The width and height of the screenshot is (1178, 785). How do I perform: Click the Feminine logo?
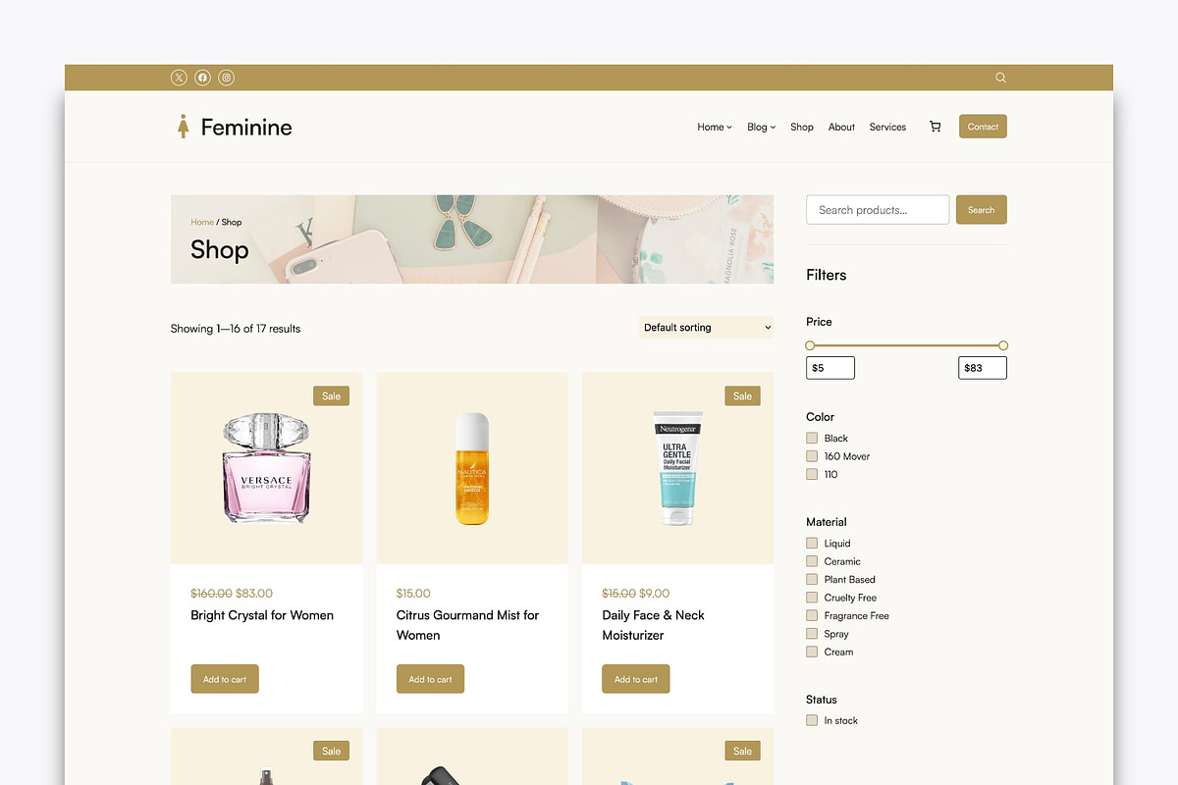[234, 127]
